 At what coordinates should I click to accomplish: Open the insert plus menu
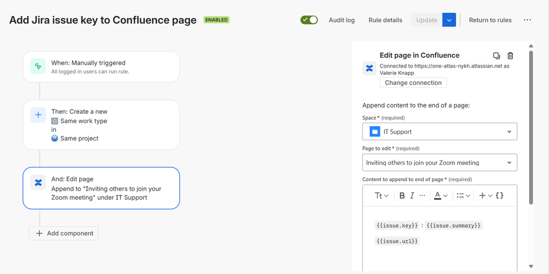pos(486,195)
